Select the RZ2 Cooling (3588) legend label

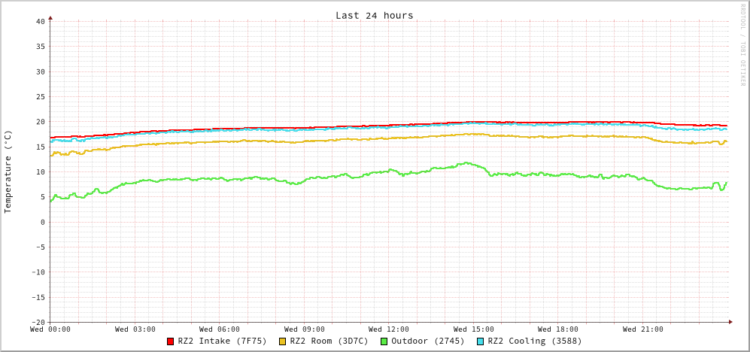pos(534,341)
